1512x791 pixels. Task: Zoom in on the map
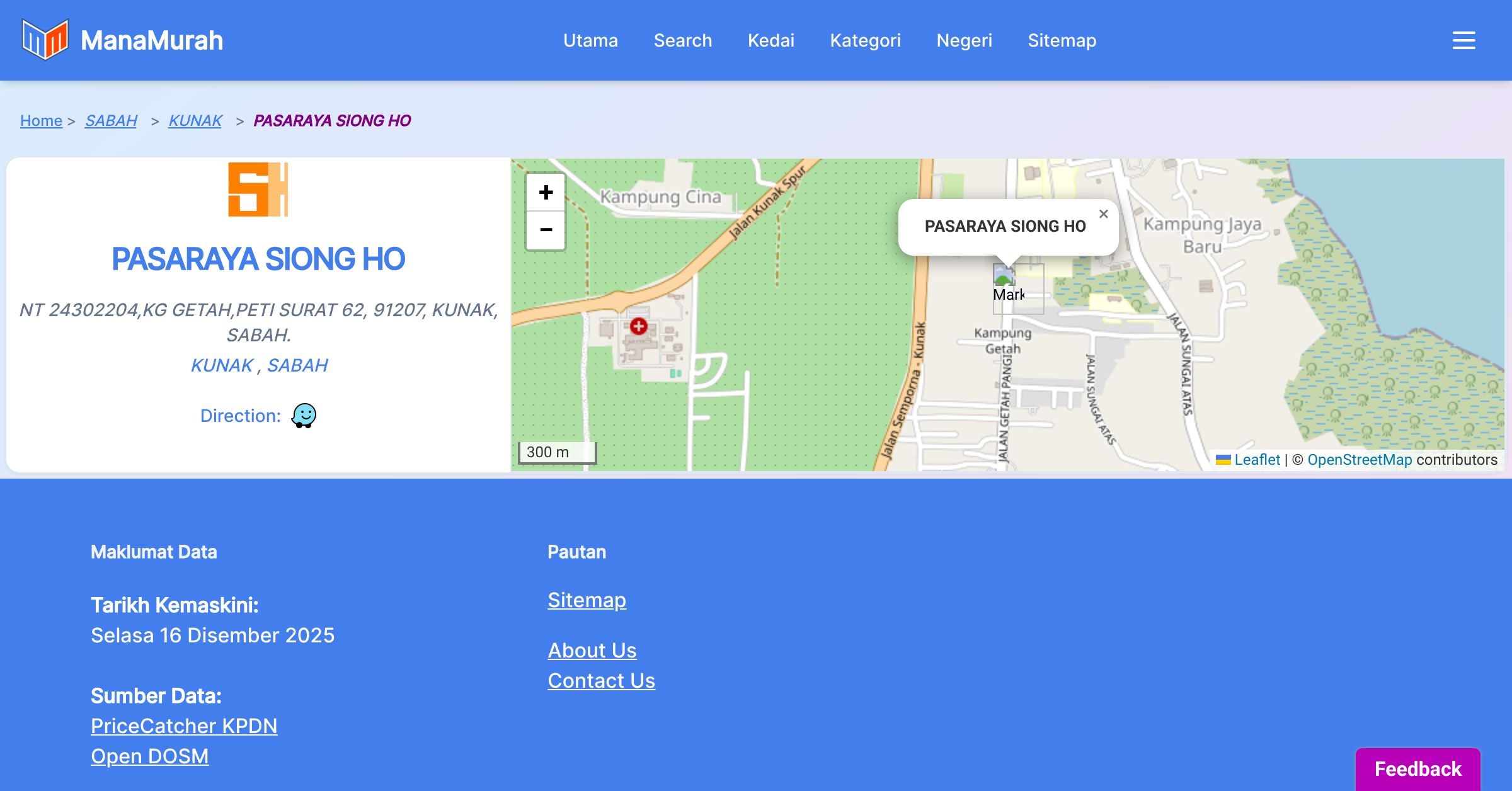click(x=546, y=192)
